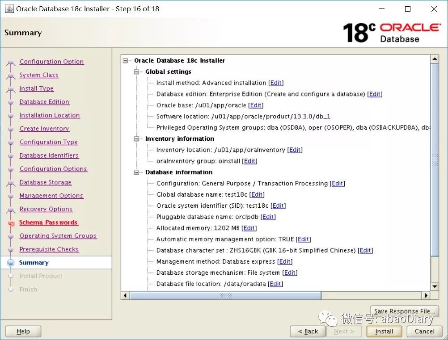
Task: Go to Database Edition step
Action: (x=44, y=102)
